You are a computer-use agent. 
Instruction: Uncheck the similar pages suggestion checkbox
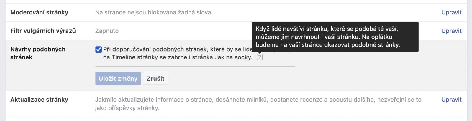(99, 49)
